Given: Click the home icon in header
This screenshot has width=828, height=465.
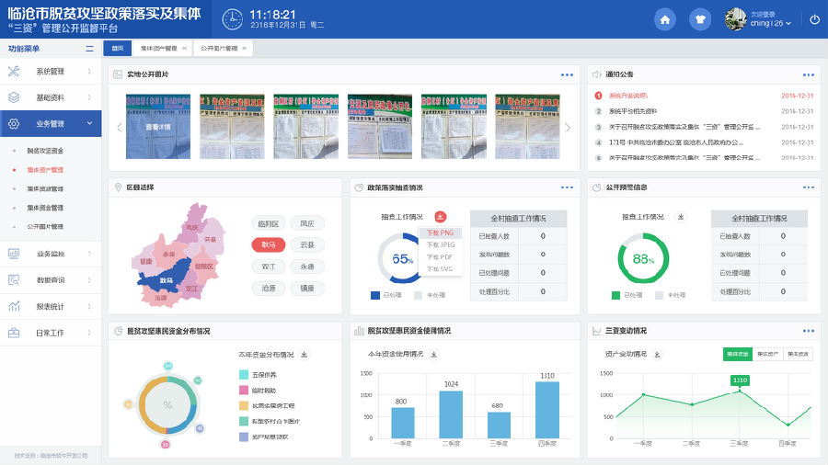Looking at the screenshot, I should (x=665, y=19).
